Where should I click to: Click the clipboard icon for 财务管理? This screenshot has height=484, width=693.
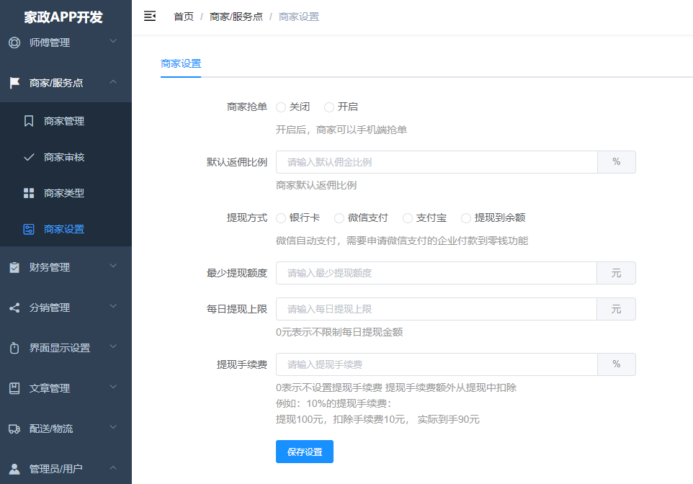[x=14, y=267]
